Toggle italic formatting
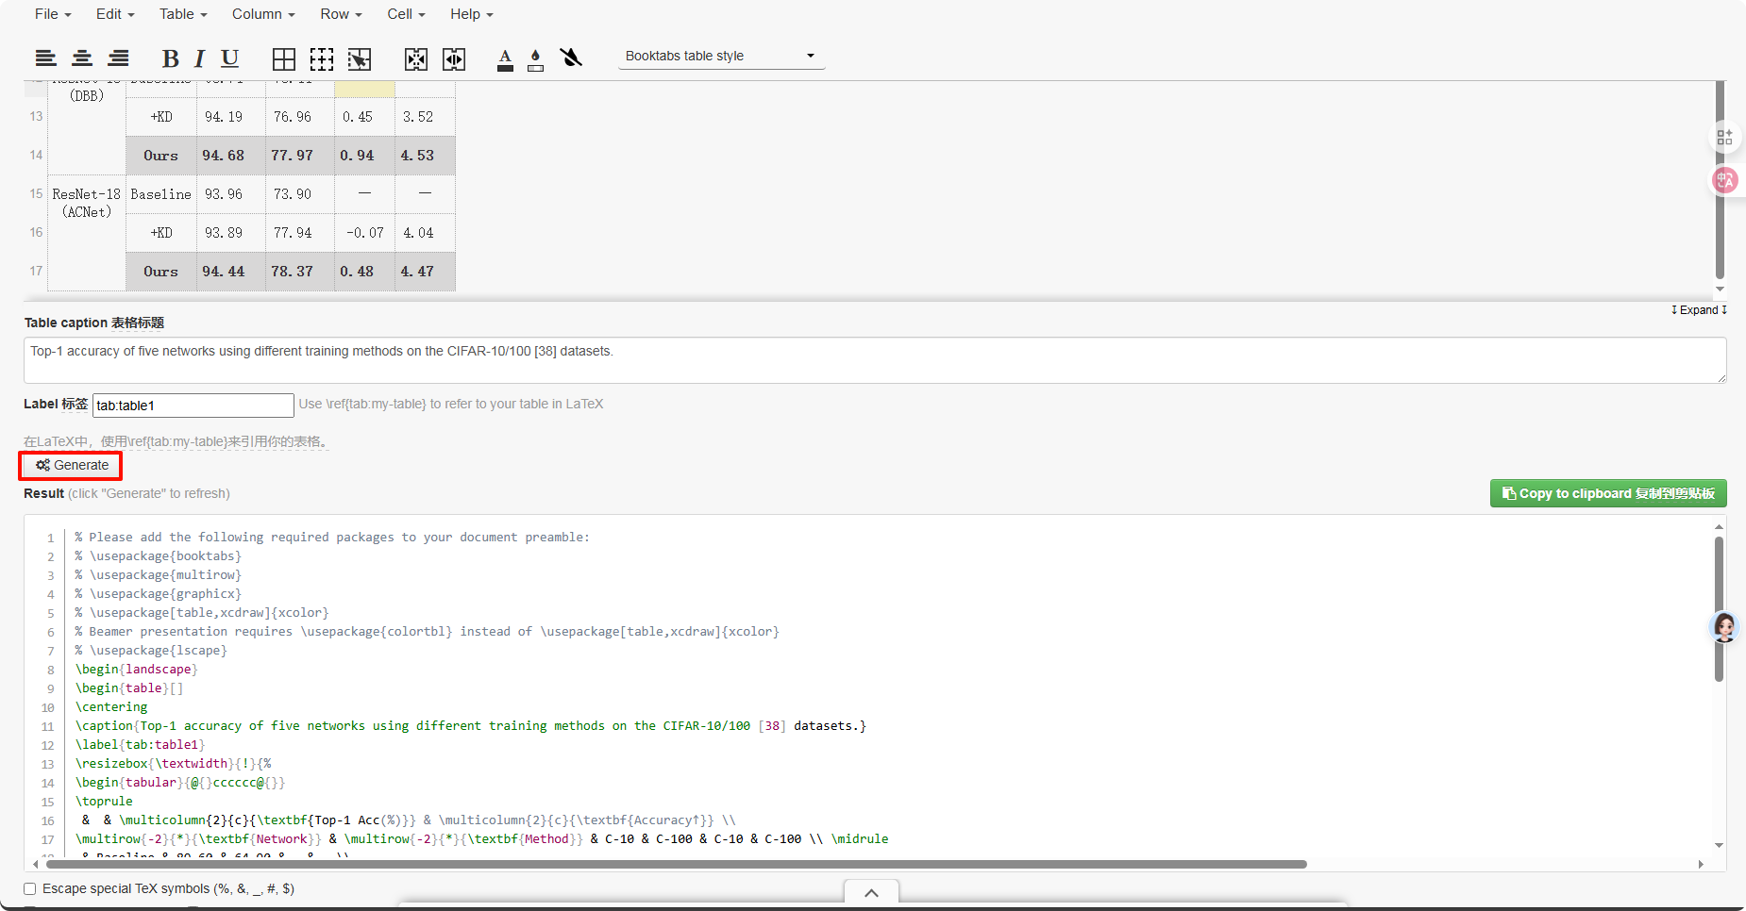 [199, 58]
